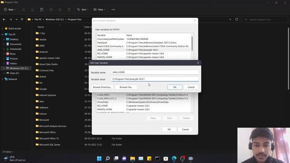
Task: Go forward in File Explorer navigation
Action: click(10, 19)
